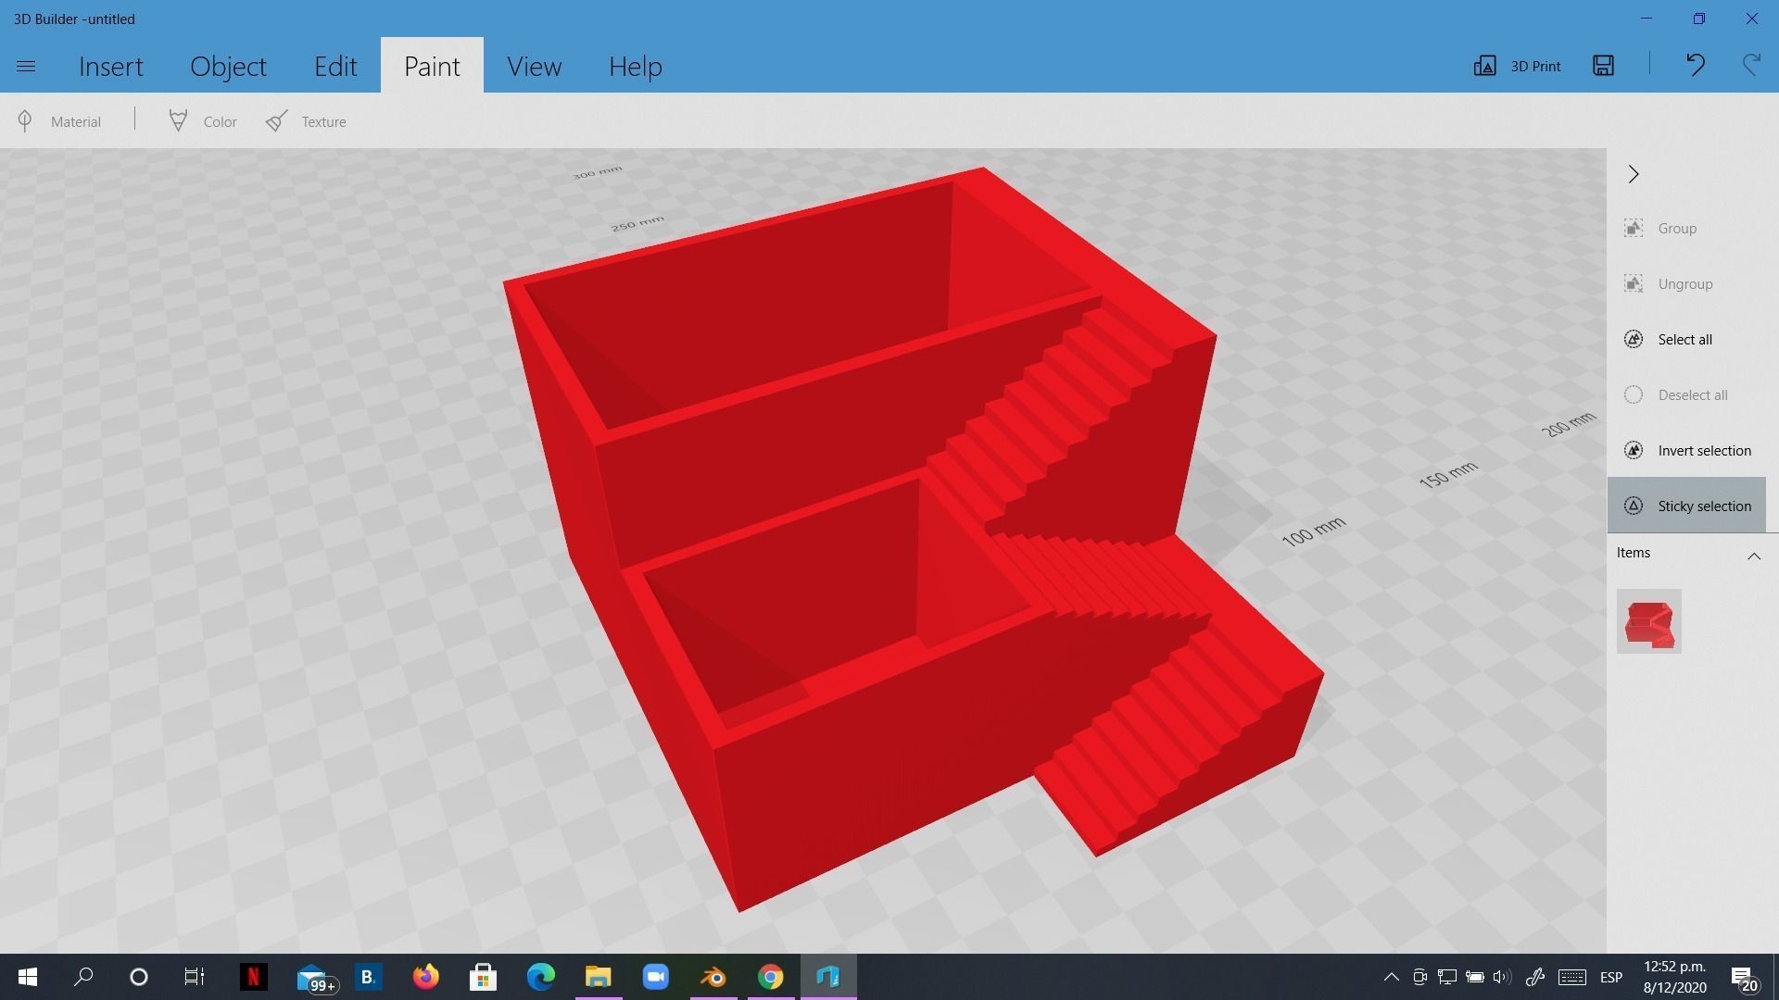Image resolution: width=1779 pixels, height=1000 pixels.
Task: Select the Paint tab
Action: pyautogui.click(x=432, y=66)
